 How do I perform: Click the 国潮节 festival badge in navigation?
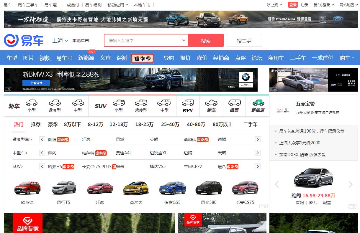coord(143,58)
